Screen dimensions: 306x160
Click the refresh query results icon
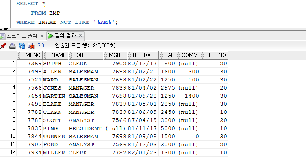(x=22, y=45)
